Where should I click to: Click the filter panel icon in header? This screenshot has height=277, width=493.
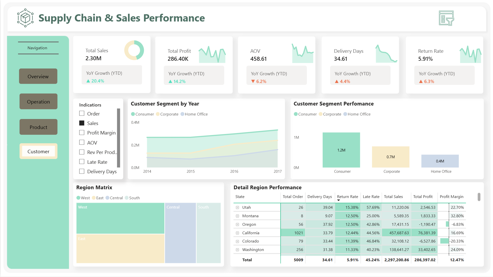[x=446, y=18]
